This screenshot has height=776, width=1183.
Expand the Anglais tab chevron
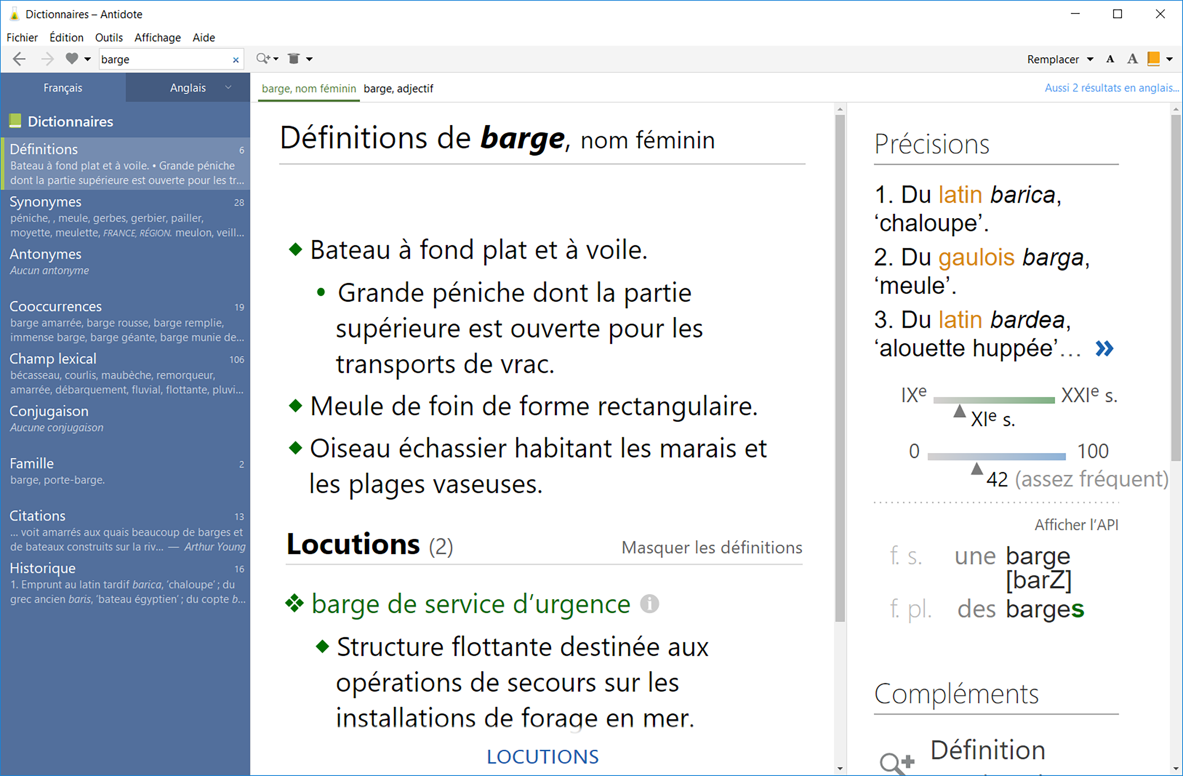[x=228, y=88]
